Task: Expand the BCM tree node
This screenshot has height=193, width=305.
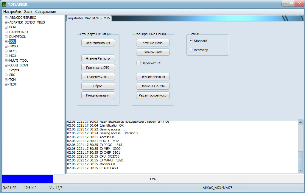Action: [6, 27]
